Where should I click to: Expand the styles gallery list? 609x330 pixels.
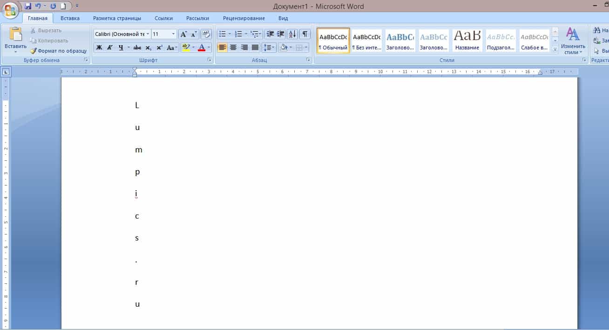coord(555,49)
